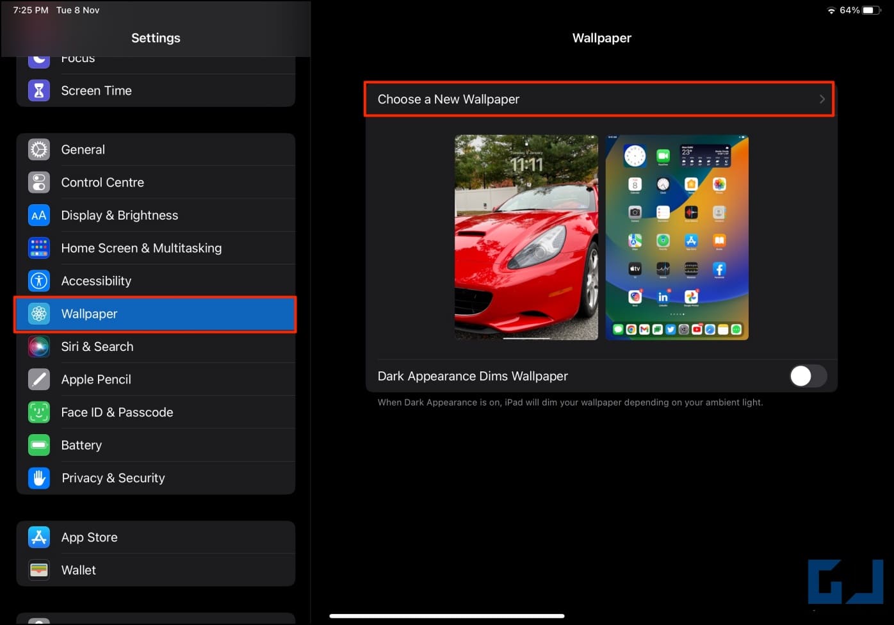Tap the Wallet icon
894x625 pixels.
pos(39,570)
